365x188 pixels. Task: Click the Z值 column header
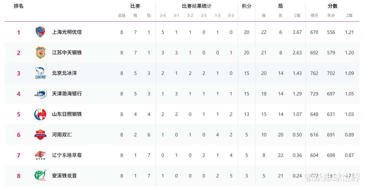point(349,16)
